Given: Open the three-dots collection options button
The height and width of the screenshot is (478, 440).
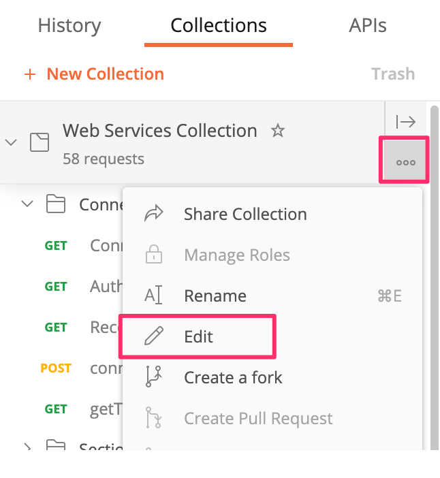Looking at the screenshot, I should [405, 162].
